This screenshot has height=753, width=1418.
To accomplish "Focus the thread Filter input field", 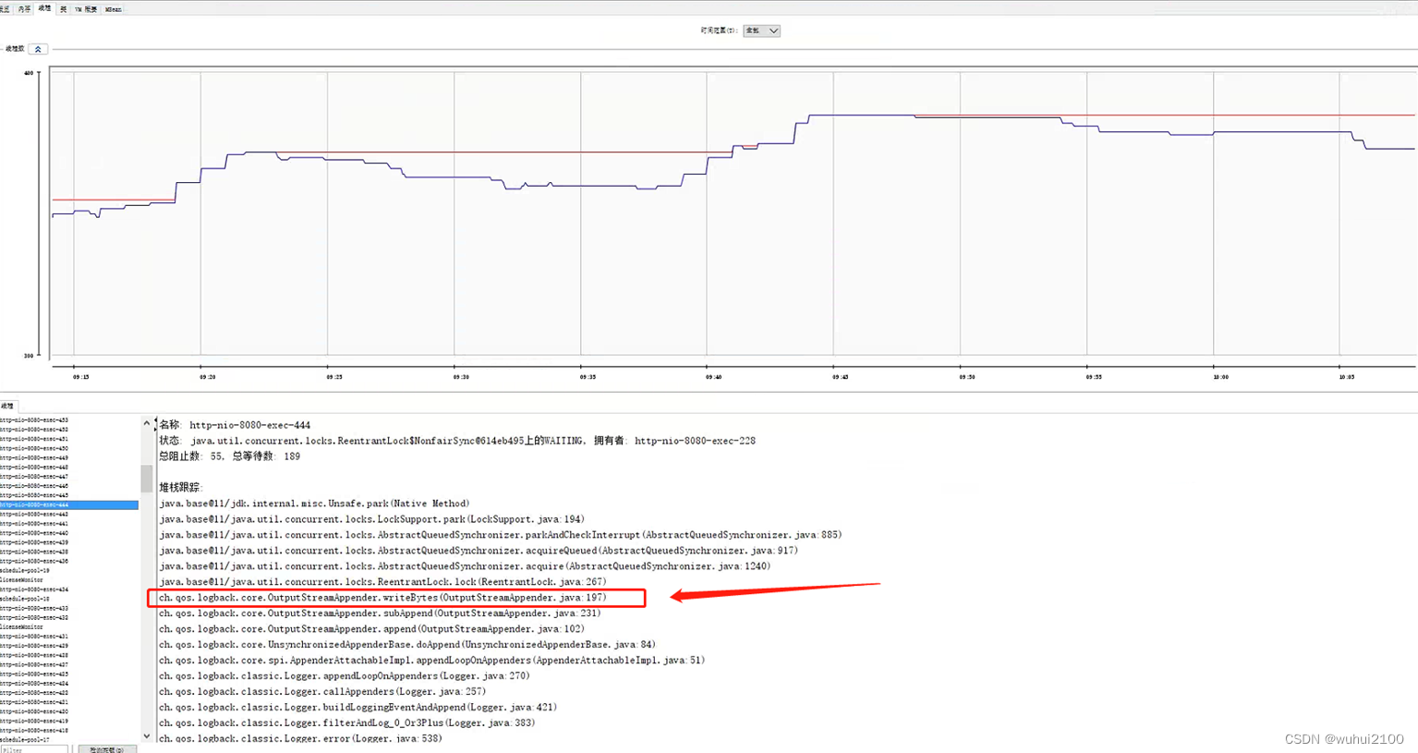I will 34,748.
